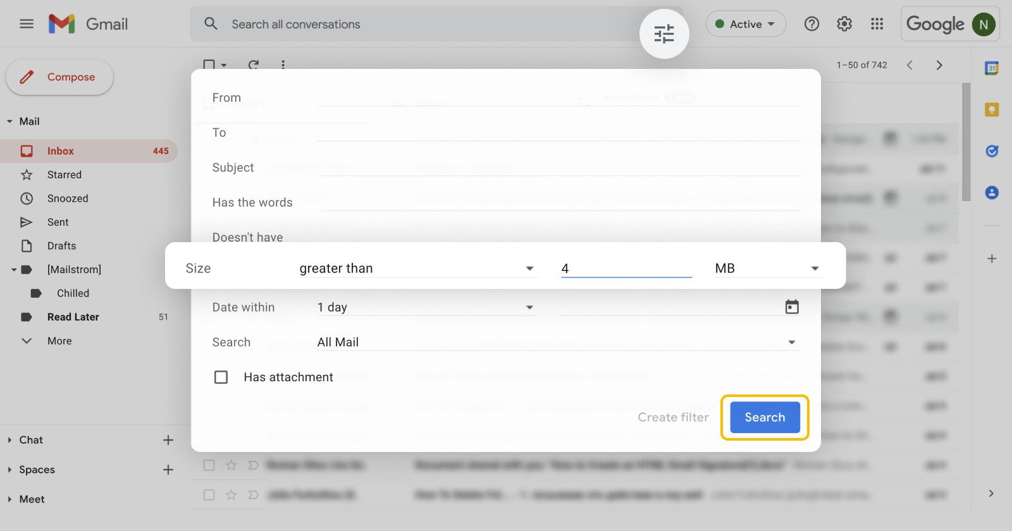The height and width of the screenshot is (531, 1012).
Task: Open the main menu hamburger icon
Action: tap(27, 24)
